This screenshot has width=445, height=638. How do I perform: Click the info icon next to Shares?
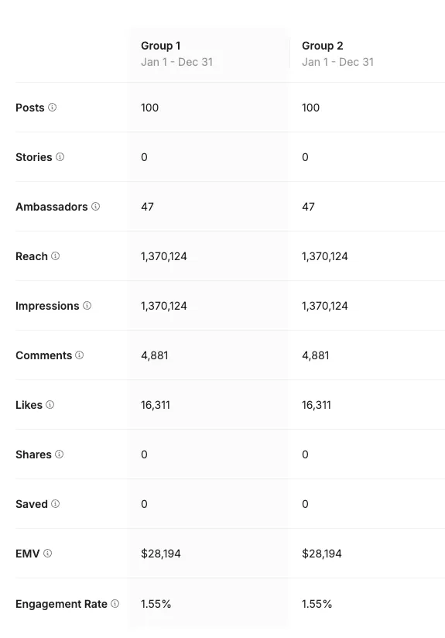coord(59,454)
